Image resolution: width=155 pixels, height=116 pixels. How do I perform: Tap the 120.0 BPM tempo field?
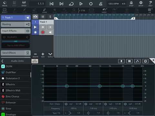(x=113, y=4)
